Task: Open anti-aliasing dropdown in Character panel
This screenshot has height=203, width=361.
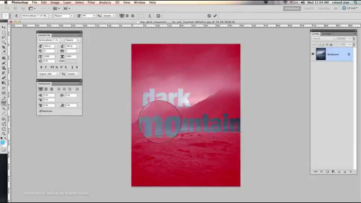Action: coord(73,74)
